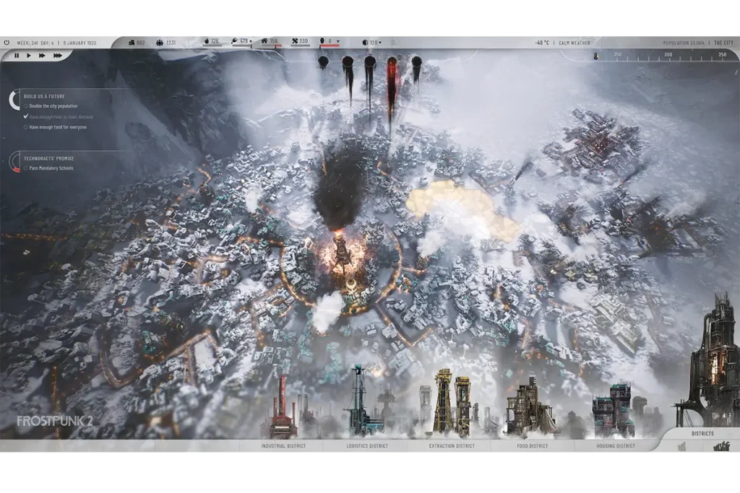Select the Industrial District tab

point(283,446)
